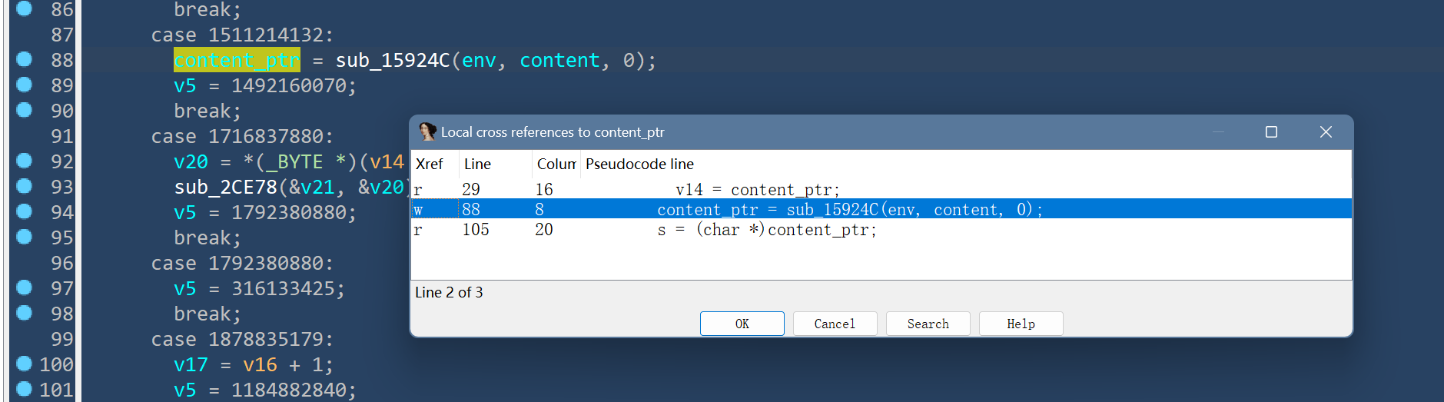Click highlighted content_ptr variable on line 88

tap(237, 60)
